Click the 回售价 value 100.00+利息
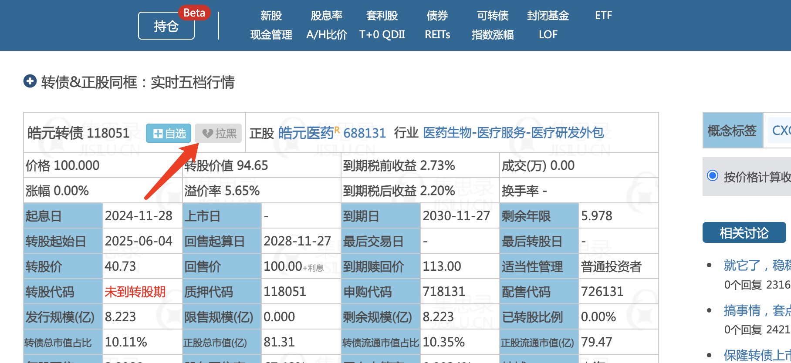The width and height of the screenshot is (791, 363). (294, 266)
